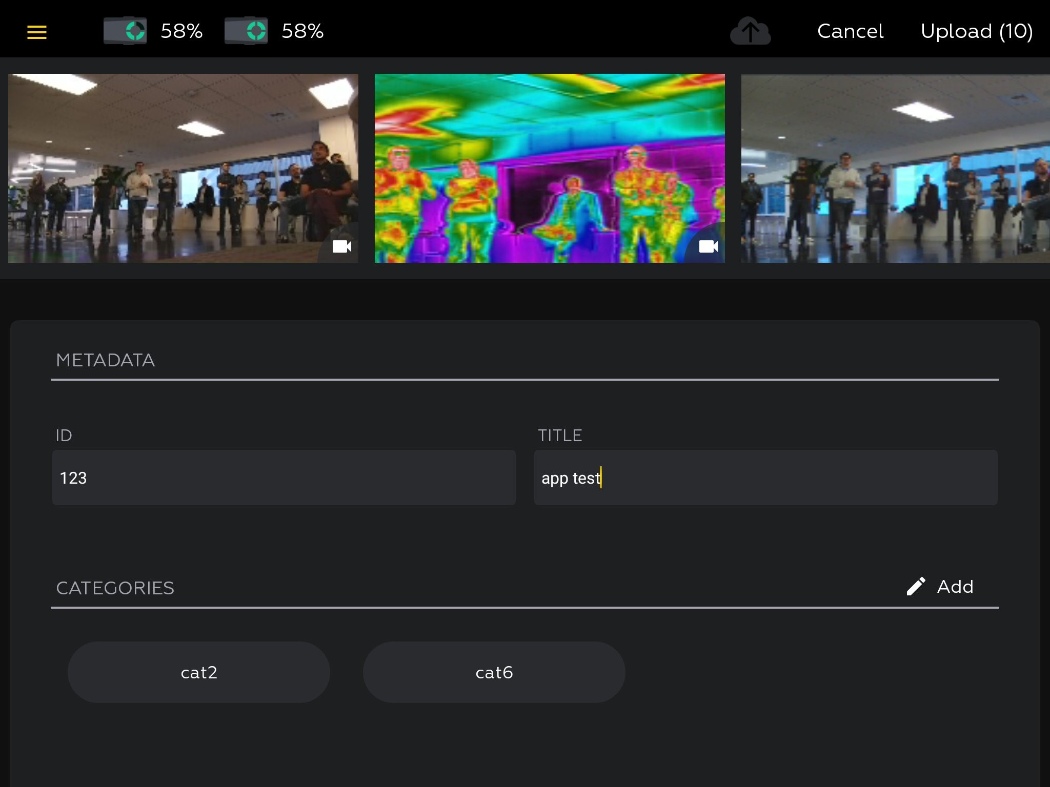Tap the first 58% battery label
Image resolution: width=1050 pixels, height=787 pixels.
[x=181, y=31]
